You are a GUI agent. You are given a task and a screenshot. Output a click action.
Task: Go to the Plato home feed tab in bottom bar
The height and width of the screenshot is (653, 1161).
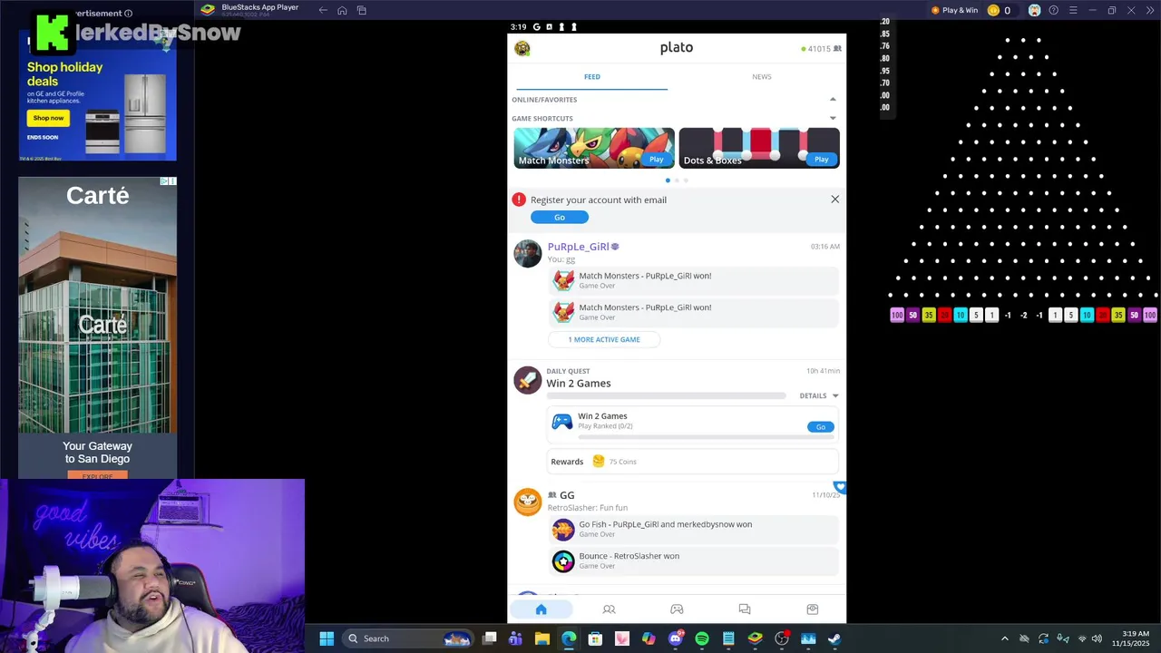(541, 609)
